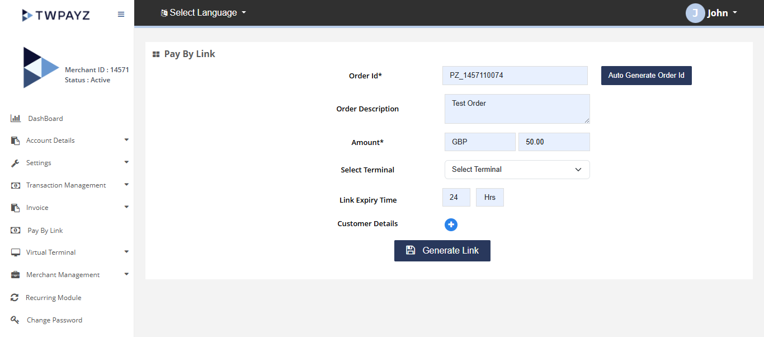Click the Order Description text area

(517, 109)
